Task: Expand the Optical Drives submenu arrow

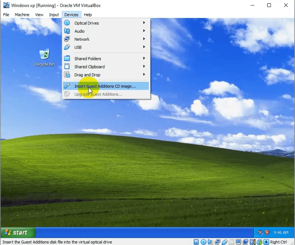Action: click(144, 23)
